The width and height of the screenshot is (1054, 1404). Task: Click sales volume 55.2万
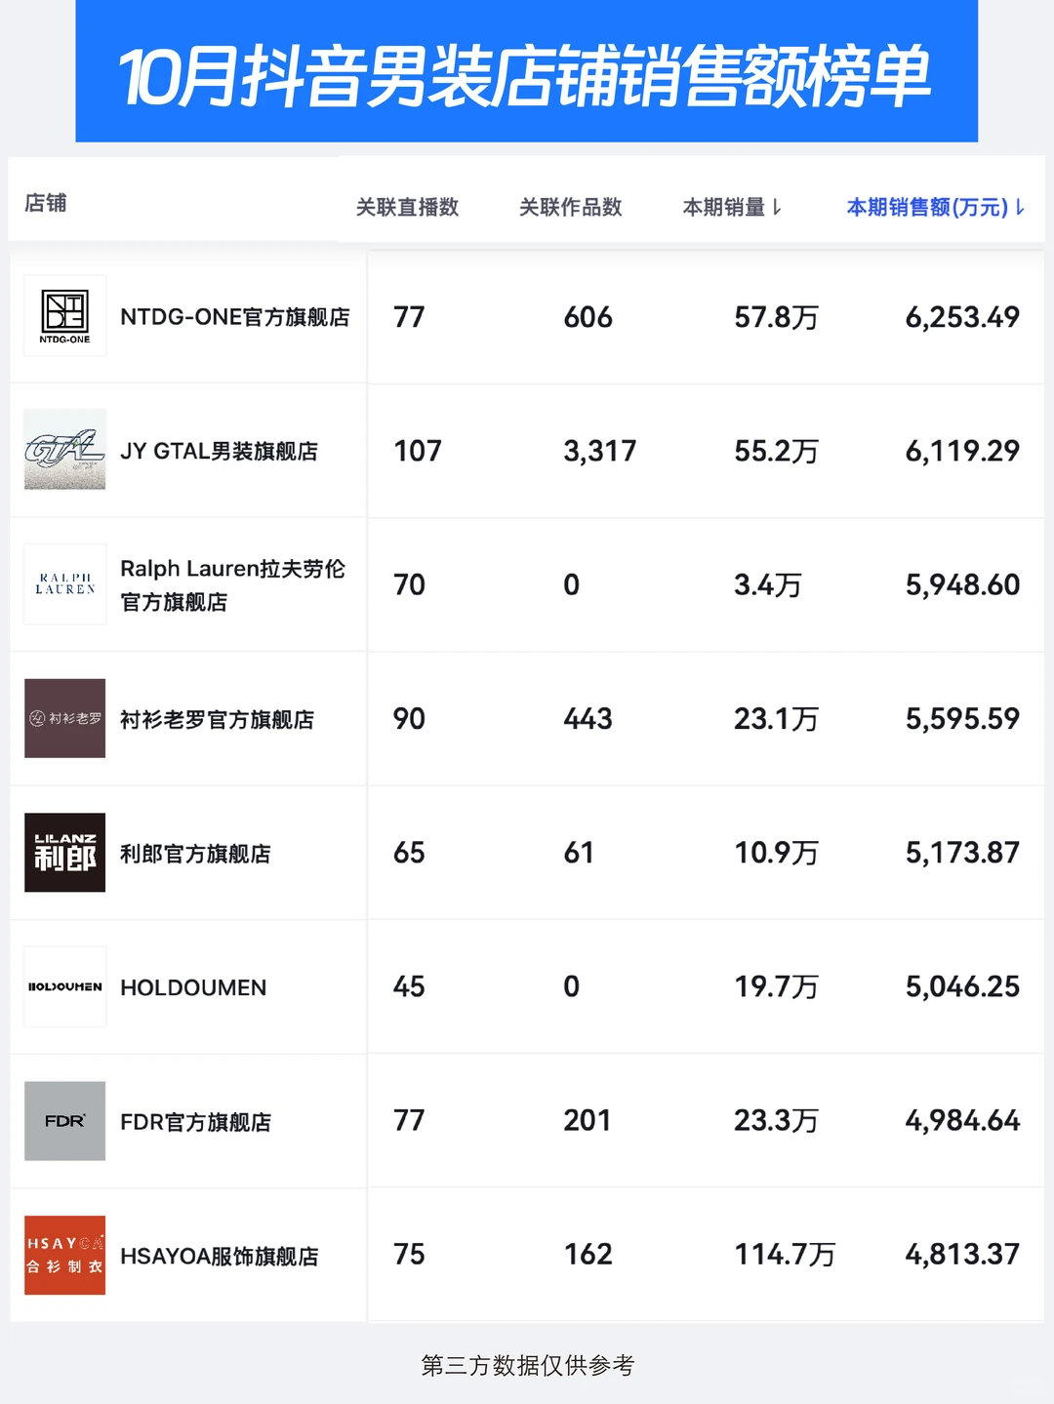pos(776,451)
